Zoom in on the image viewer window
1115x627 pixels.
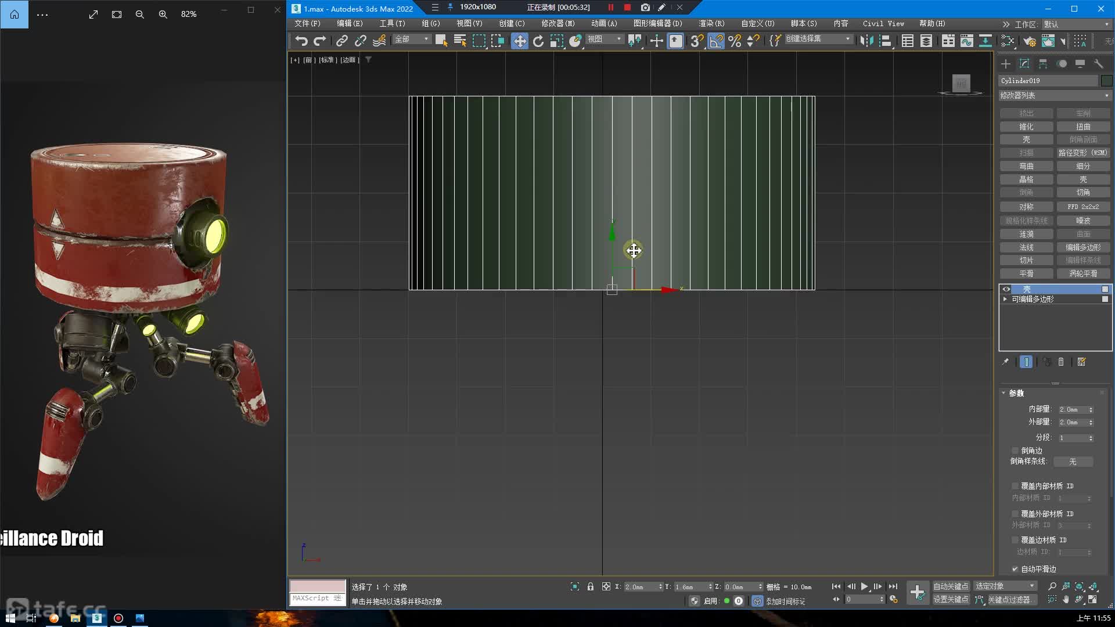[x=163, y=14]
